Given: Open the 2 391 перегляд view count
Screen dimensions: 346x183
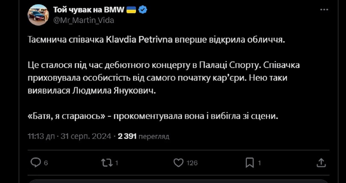Looking at the screenshot, I should pyautogui.click(x=144, y=136).
